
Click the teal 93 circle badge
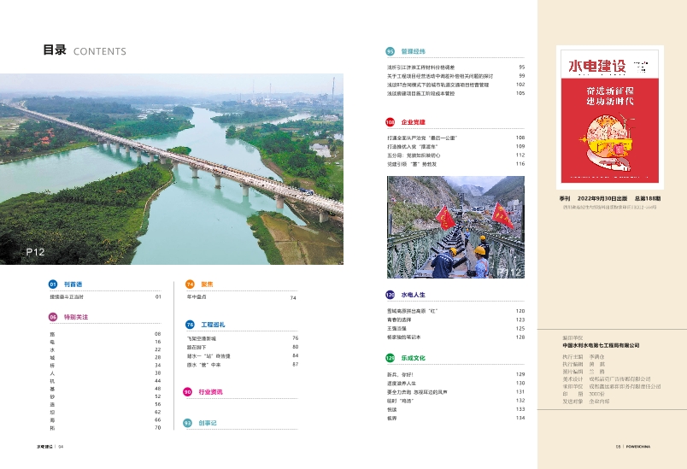point(187,423)
